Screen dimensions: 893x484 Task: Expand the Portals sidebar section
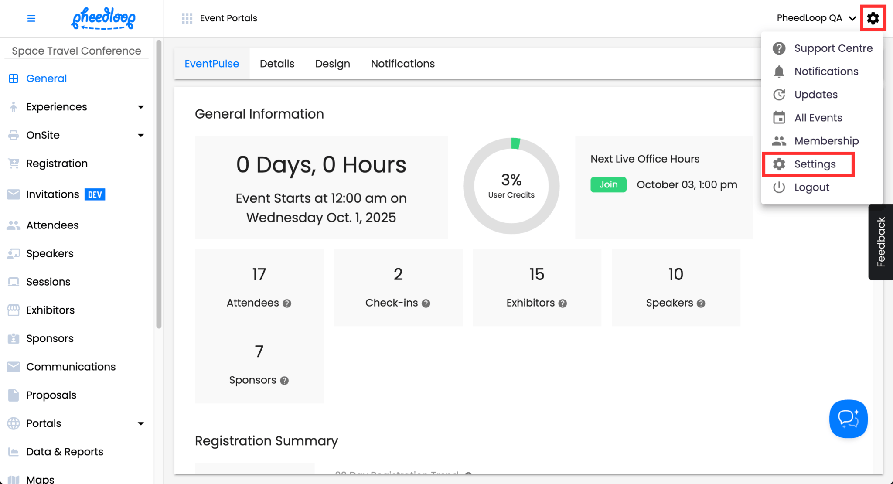(140, 423)
